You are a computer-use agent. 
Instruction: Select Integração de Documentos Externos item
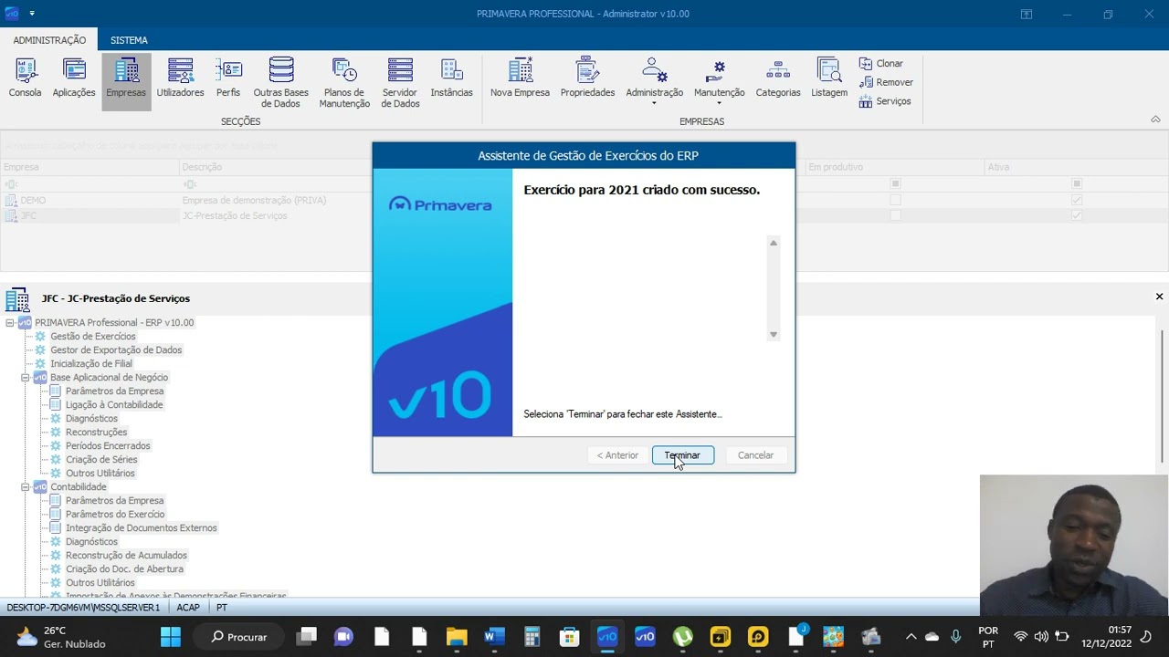(x=141, y=528)
